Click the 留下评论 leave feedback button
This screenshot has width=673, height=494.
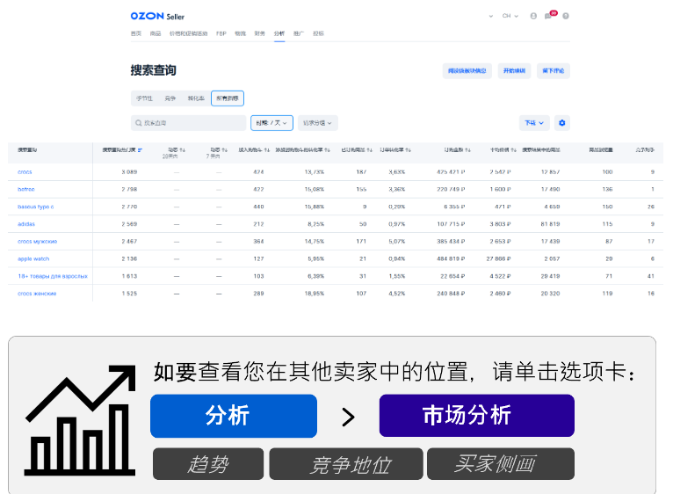(554, 71)
